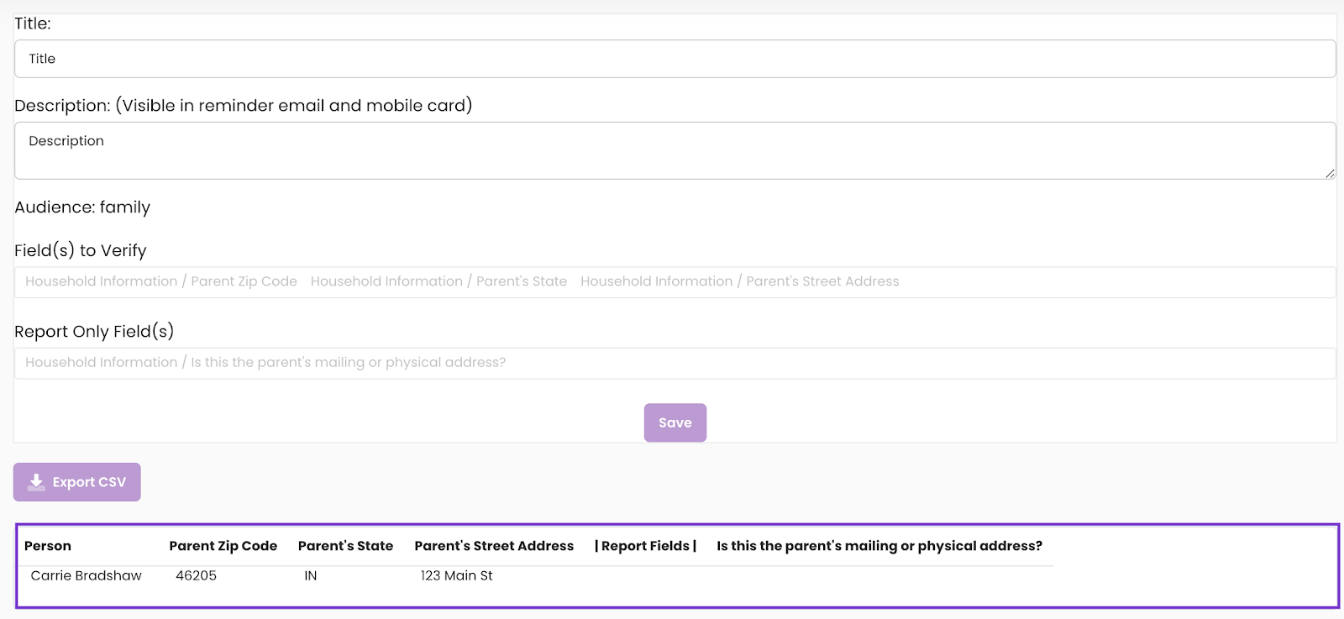Image resolution: width=1344 pixels, height=619 pixels.
Task: Click the 123 Main St address cell
Action: (457, 575)
